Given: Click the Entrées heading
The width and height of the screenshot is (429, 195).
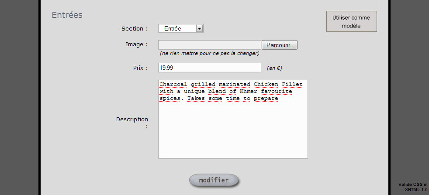Looking at the screenshot, I should 67,15.
